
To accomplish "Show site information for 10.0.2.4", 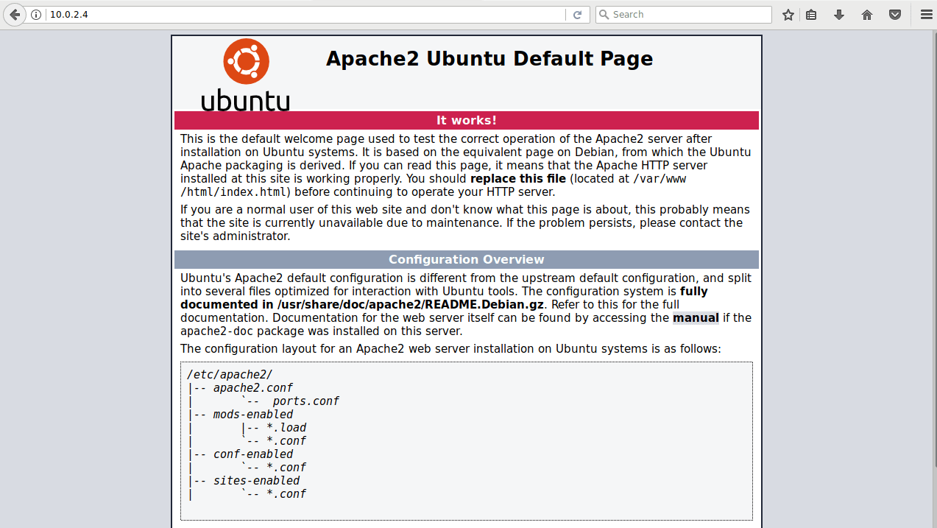I will [x=36, y=15].
